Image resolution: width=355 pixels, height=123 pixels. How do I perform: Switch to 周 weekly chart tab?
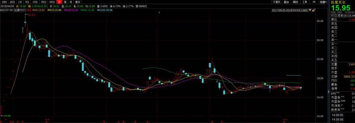pos(65,2)
